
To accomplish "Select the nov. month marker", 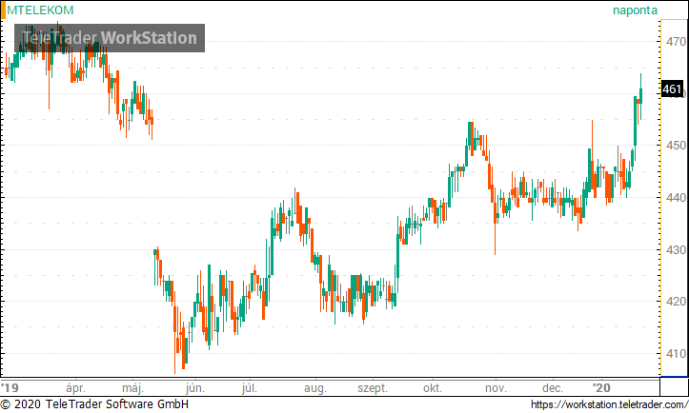I will 496,388.
